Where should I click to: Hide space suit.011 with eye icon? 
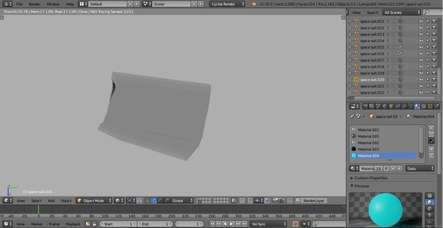[x=421, y=21]
